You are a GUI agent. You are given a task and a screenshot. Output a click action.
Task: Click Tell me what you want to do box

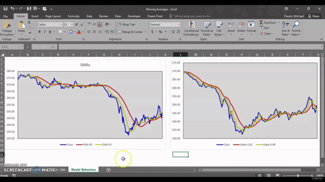coord(190,16)
